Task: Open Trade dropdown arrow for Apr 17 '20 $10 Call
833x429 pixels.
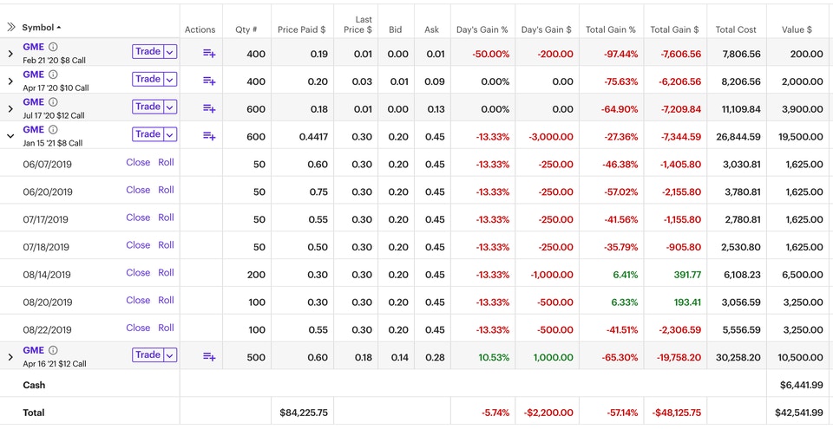Action: [x=170, y=80]
